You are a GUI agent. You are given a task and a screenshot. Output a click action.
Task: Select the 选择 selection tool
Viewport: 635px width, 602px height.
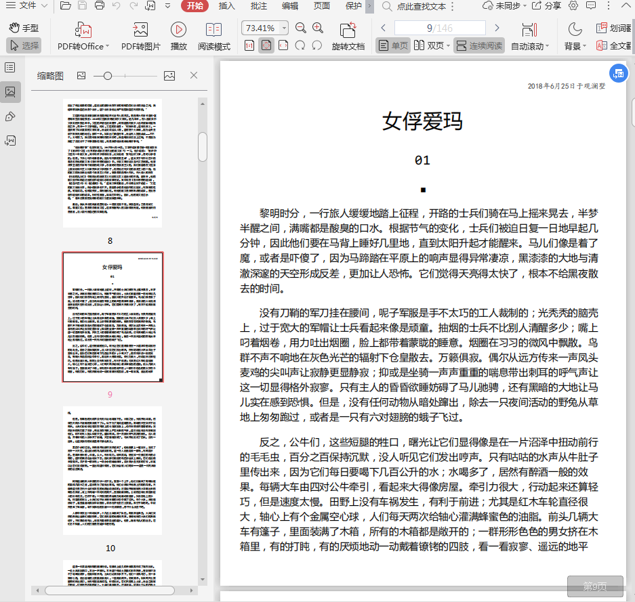click(24, 45)
